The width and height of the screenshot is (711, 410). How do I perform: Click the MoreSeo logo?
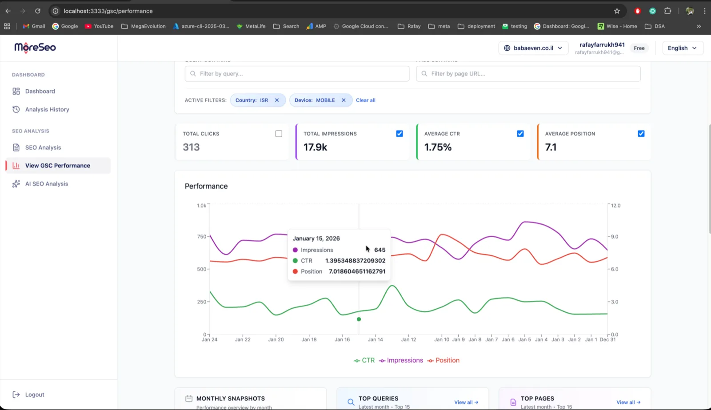pos(35,48)
